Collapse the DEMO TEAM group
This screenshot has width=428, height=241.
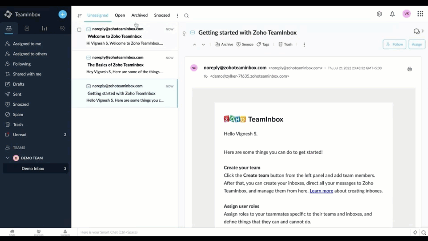click(7, 158)
